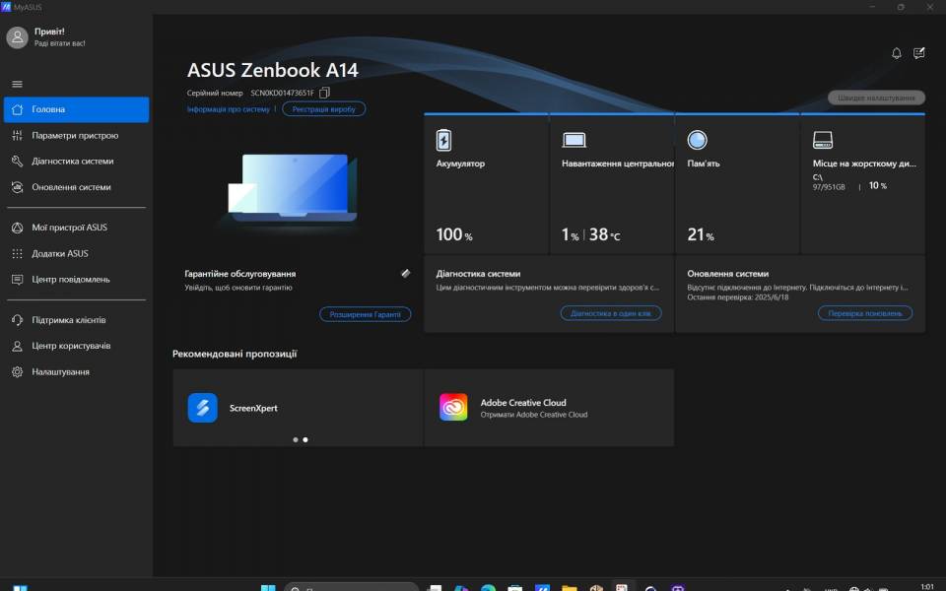
Task: Open the Додатки ASUS grid entry
Action: click(76, 253)
